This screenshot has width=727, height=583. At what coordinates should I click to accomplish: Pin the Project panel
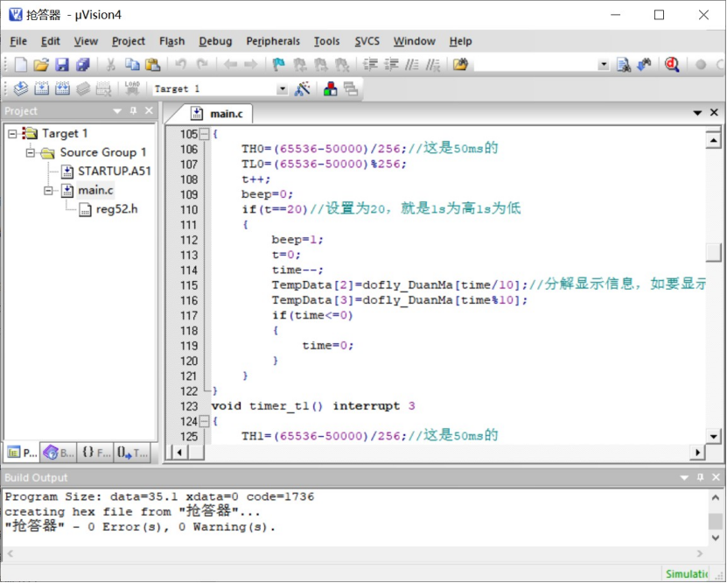coord(134,111)
